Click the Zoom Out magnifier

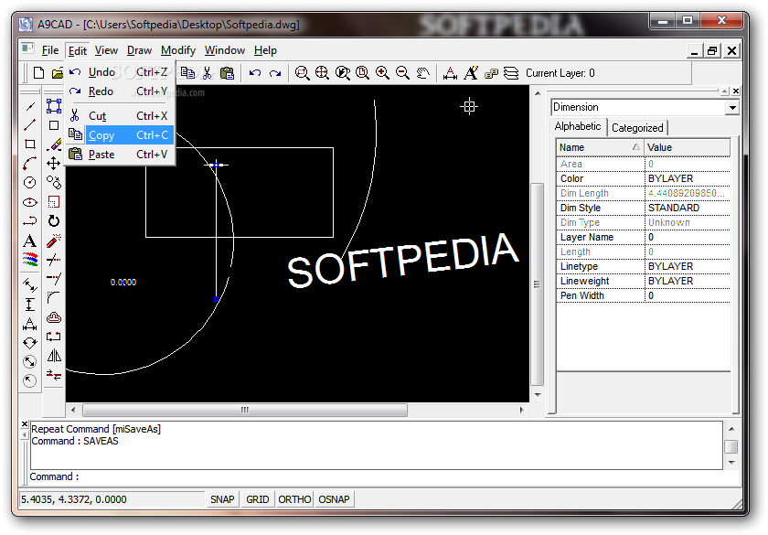coord(402,73)
